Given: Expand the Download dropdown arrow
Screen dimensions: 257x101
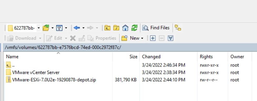Looking at the screenshot, I should pyautogui.click(x=40, y=38).
